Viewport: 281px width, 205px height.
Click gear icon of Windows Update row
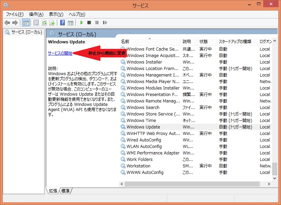tap(123, 127)
